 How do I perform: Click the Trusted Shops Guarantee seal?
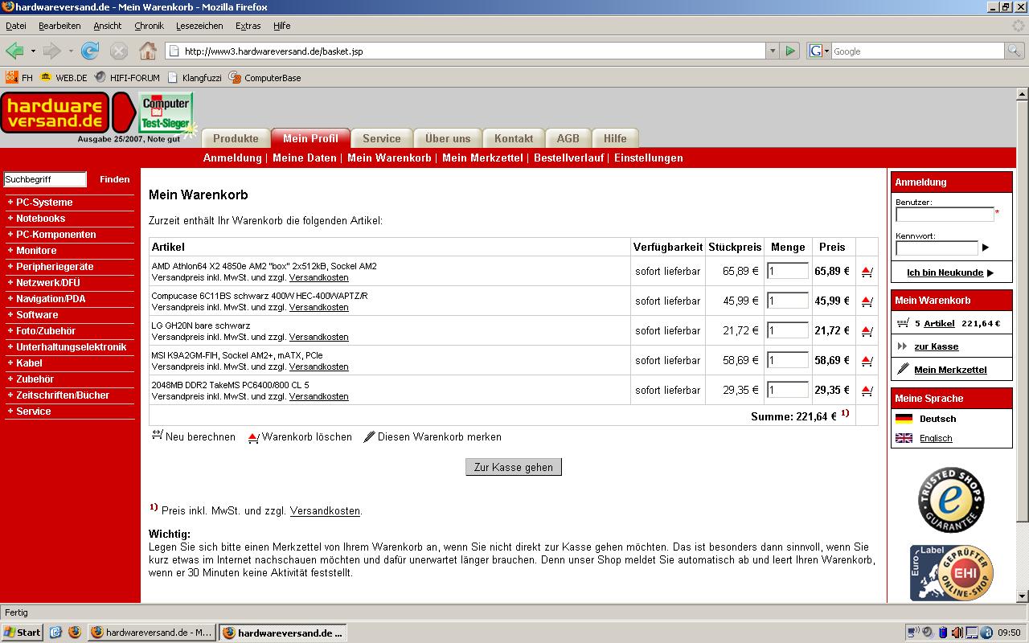click(x=951, y=500)
